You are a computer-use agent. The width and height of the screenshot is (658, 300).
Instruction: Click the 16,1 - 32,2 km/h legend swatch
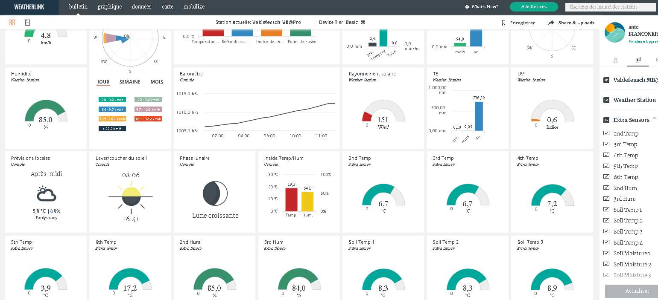point(148,119)
